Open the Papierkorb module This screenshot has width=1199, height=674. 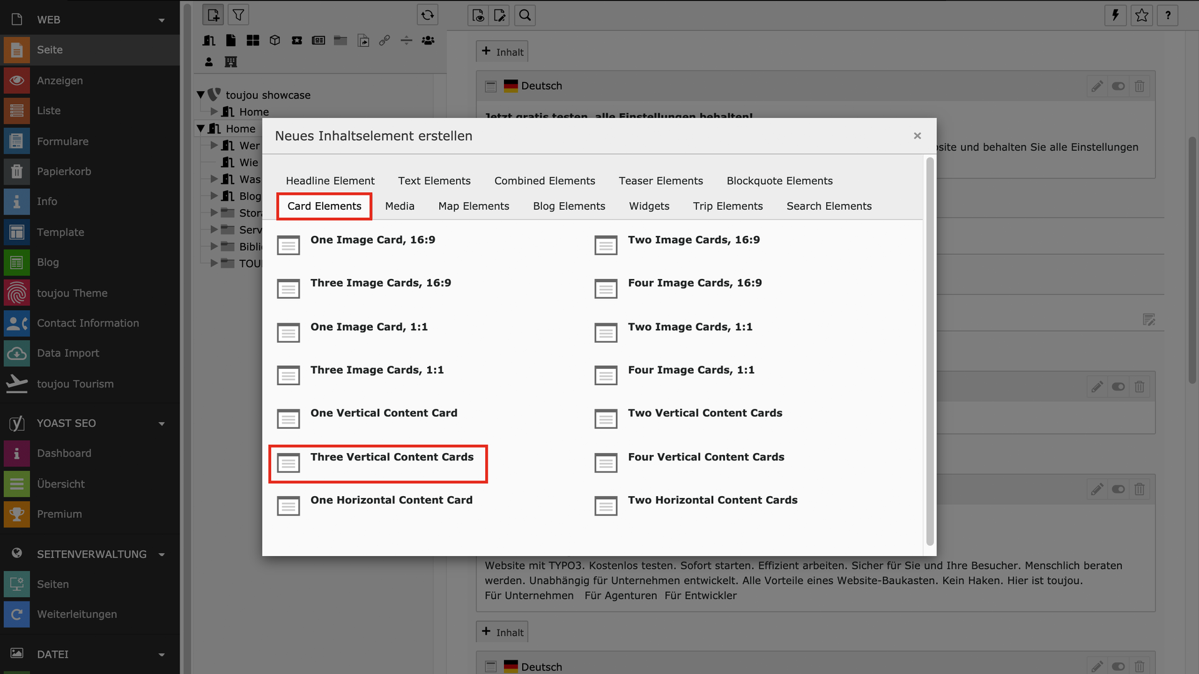64,172
